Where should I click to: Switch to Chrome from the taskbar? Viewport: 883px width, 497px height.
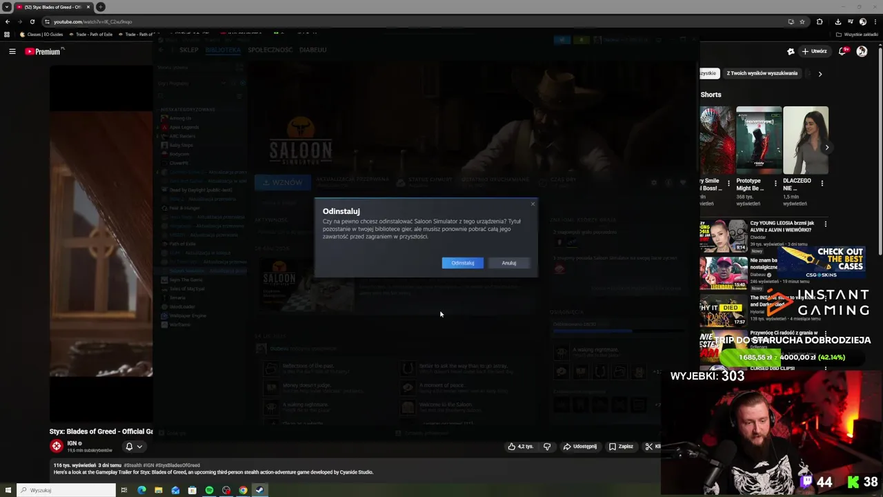click(243, 490)
